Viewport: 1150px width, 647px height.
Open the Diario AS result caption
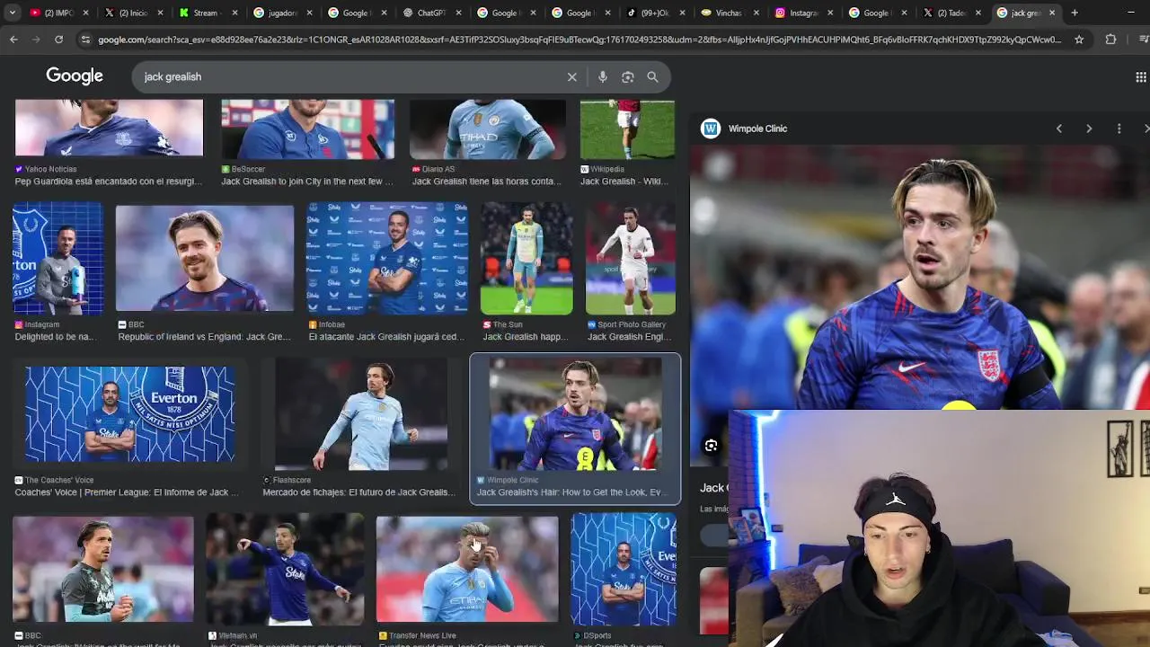tap(486, 182)
